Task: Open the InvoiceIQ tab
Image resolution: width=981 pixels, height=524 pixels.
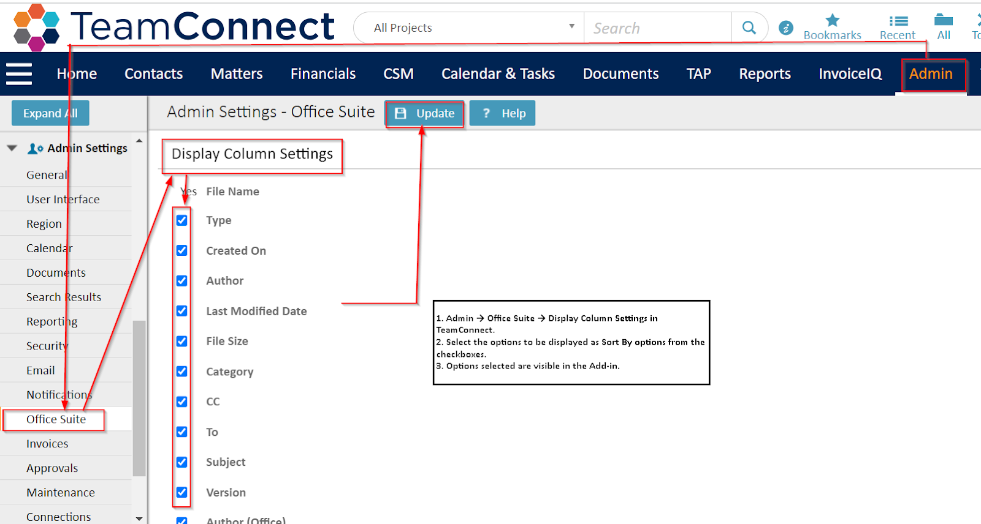Action: tap(850, 74)
